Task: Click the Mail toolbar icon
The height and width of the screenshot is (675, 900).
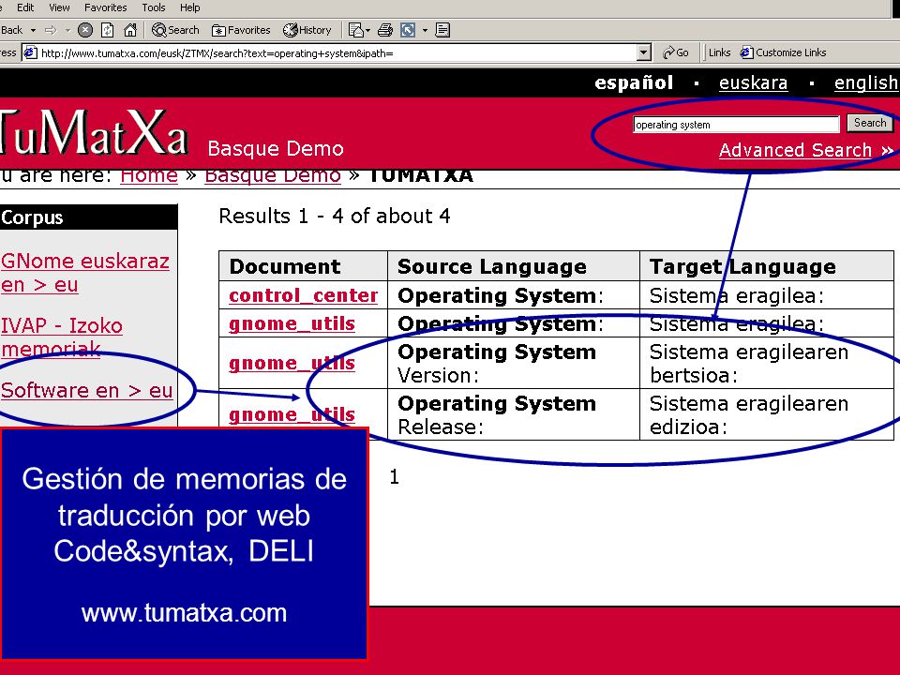Action: [356, 30]
